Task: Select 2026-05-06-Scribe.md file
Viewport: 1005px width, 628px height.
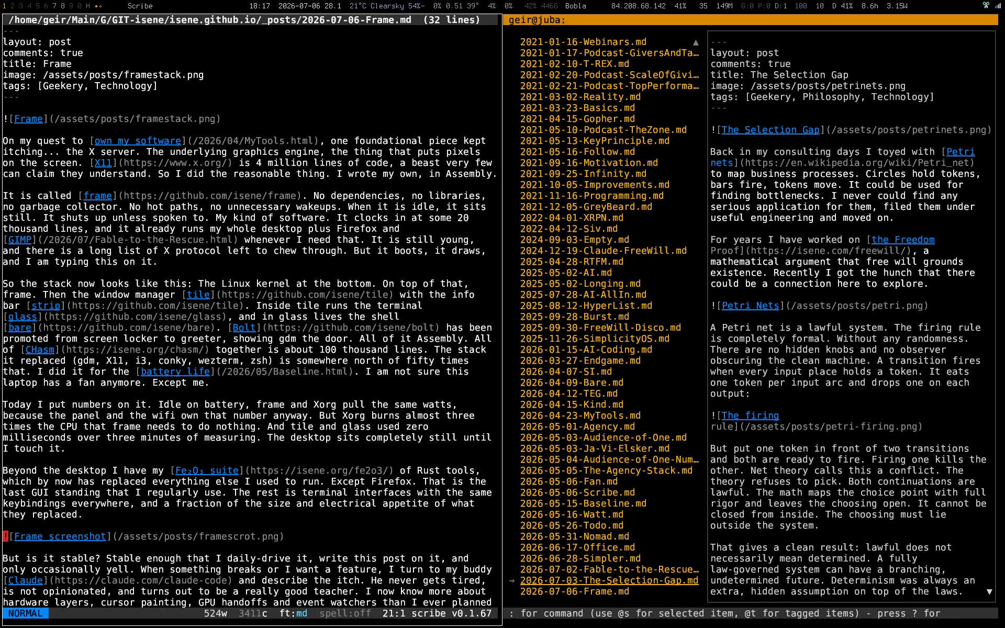Action: 577,492
